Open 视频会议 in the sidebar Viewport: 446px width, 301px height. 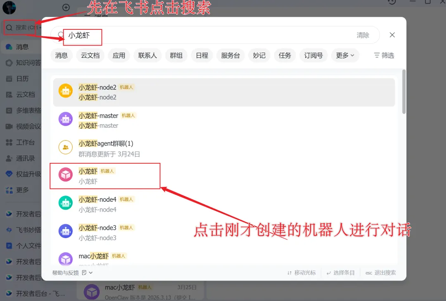[x=23, y=127]
